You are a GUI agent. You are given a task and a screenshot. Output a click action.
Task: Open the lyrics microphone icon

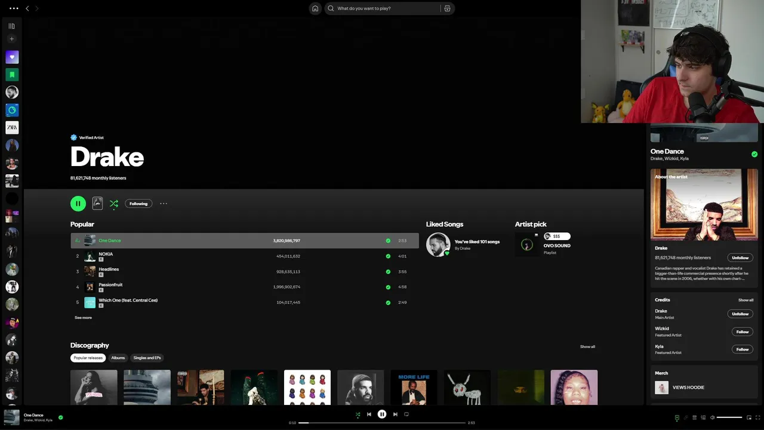point(686,417)
